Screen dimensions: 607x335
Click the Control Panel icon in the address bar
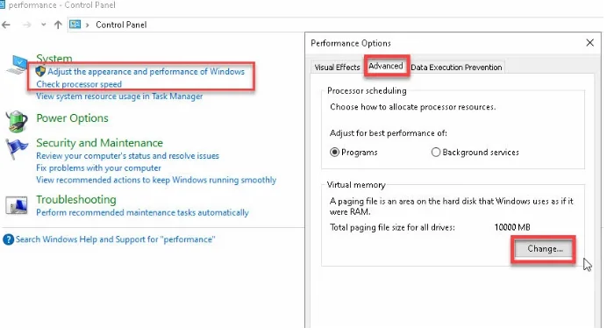[75, 25]
